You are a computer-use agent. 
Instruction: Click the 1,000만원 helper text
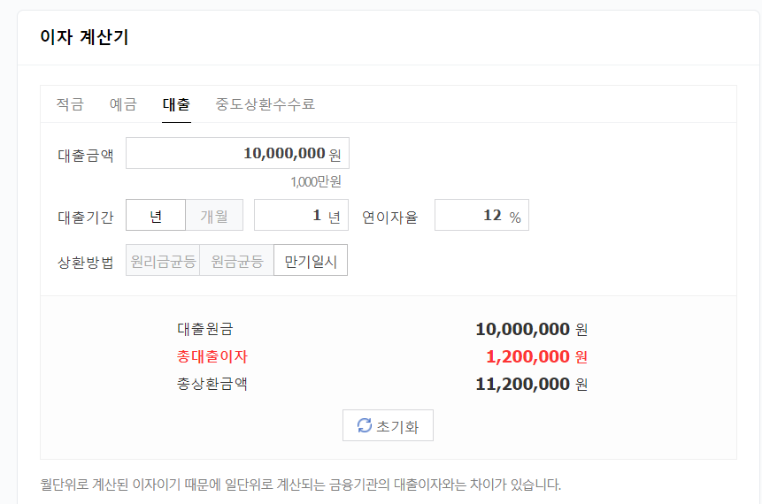tap(315, 181)
